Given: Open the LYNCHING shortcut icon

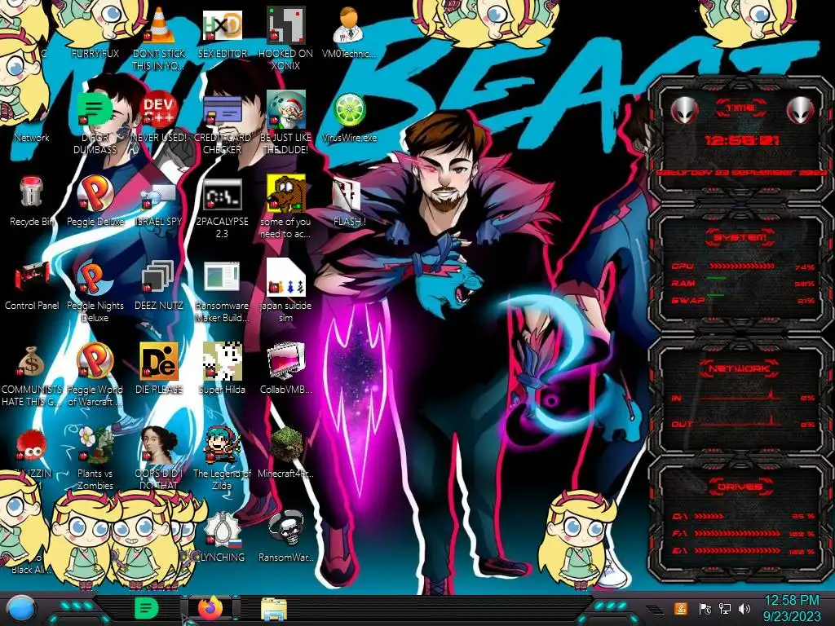Looking at the screenshot, I should [x=223, y=529].
